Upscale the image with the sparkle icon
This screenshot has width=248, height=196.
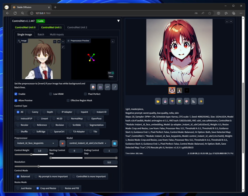click(x=201, y=101)
